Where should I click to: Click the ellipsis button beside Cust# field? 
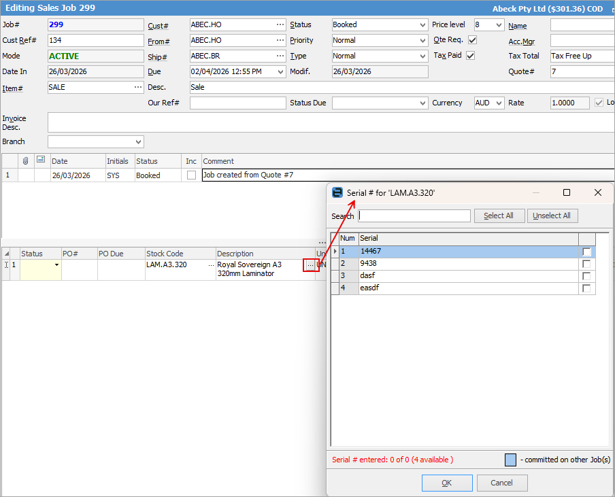(x=280, y=24)
